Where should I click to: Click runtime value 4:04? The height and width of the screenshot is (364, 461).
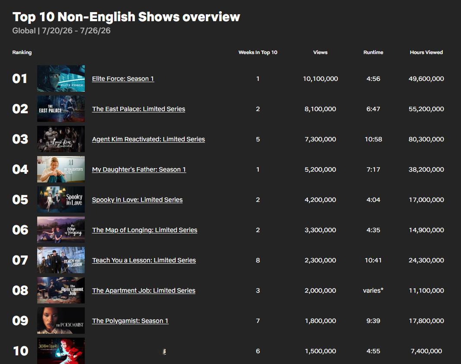click(x=373, y=200)
